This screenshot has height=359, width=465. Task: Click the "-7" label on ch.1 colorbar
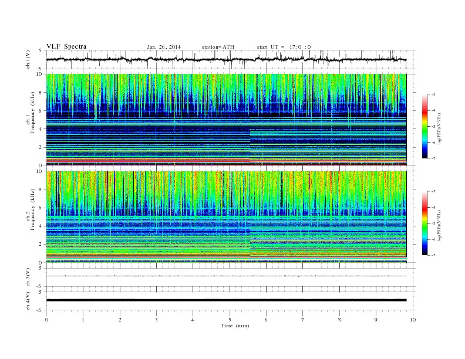point(433,158)
